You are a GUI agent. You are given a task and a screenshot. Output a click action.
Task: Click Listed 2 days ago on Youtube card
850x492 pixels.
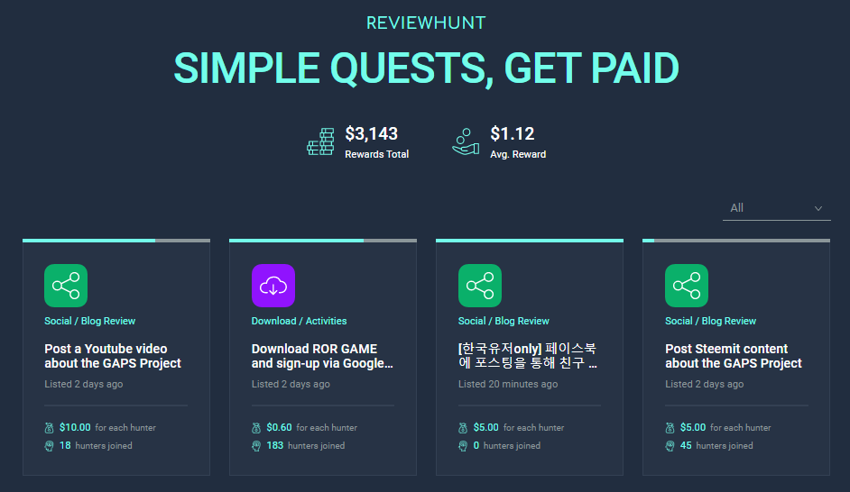[84, 384]
